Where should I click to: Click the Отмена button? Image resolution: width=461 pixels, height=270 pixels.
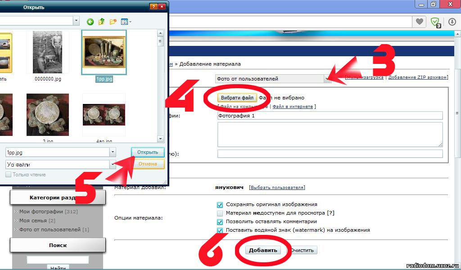click(x=148, y=164)
